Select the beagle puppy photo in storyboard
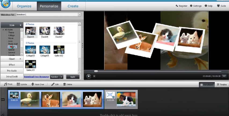 [x=126, y=99]
